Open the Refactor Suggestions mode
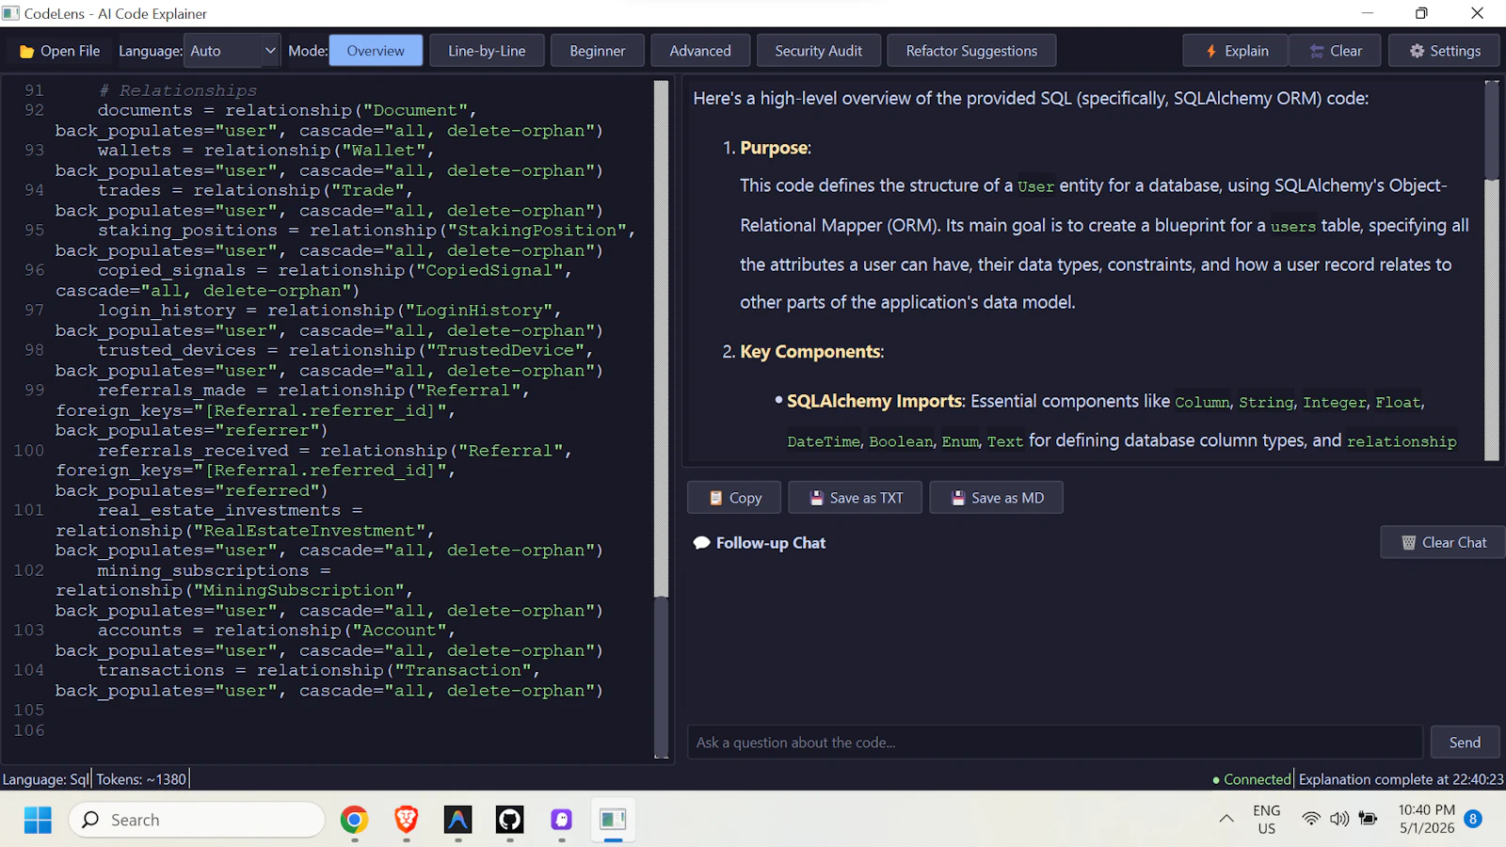Image resolution: width=1506 pixels, height=847 pixels. point(971,51)
